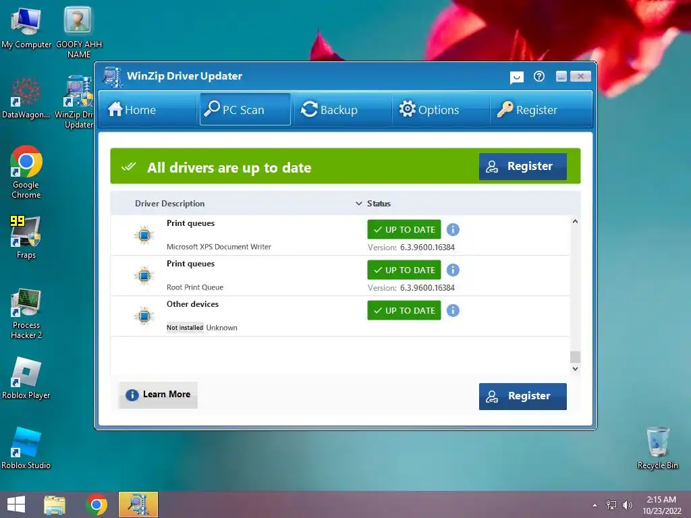Go to the Options tab
691x518 pixels.
(x=441, y=109)
